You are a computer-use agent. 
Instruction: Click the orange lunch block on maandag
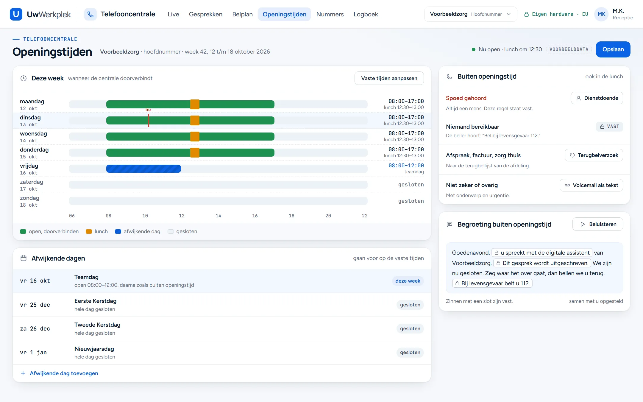(195, 105)
